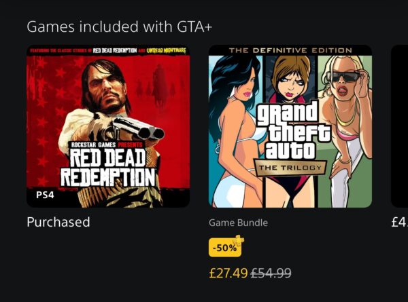This screenshot has height=302, width=408.
Task: Click The Definitive Edition banner text
Action: point(290,50)
